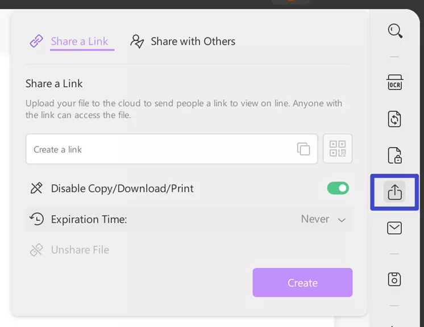Open the Expiration Time dropdown row
This screenshot has width=424, height=327.
[x=189, y=219]
